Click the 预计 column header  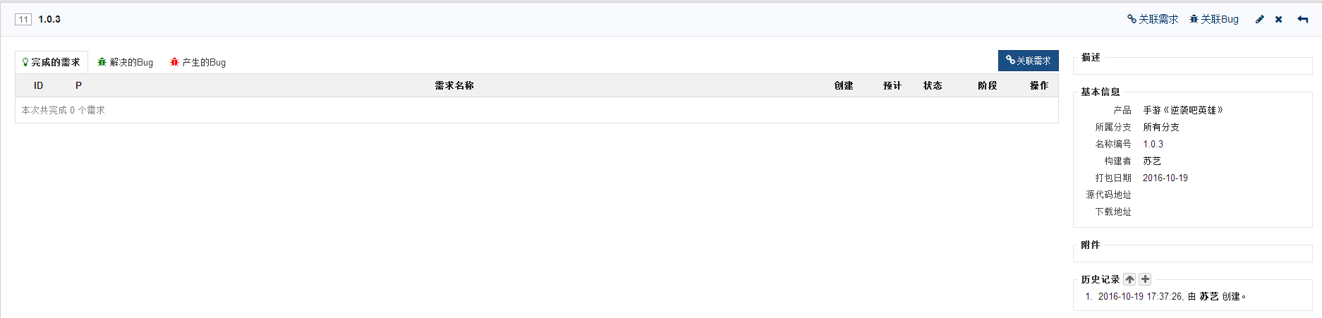pyautogui.click(x=892, y=85)
